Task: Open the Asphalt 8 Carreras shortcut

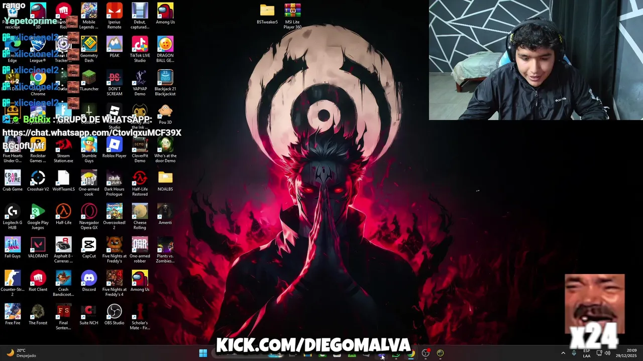Action: coord(63,250)
